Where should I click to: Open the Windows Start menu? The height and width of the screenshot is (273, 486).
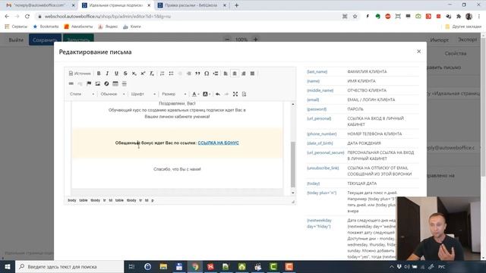[x=8, y=266]
